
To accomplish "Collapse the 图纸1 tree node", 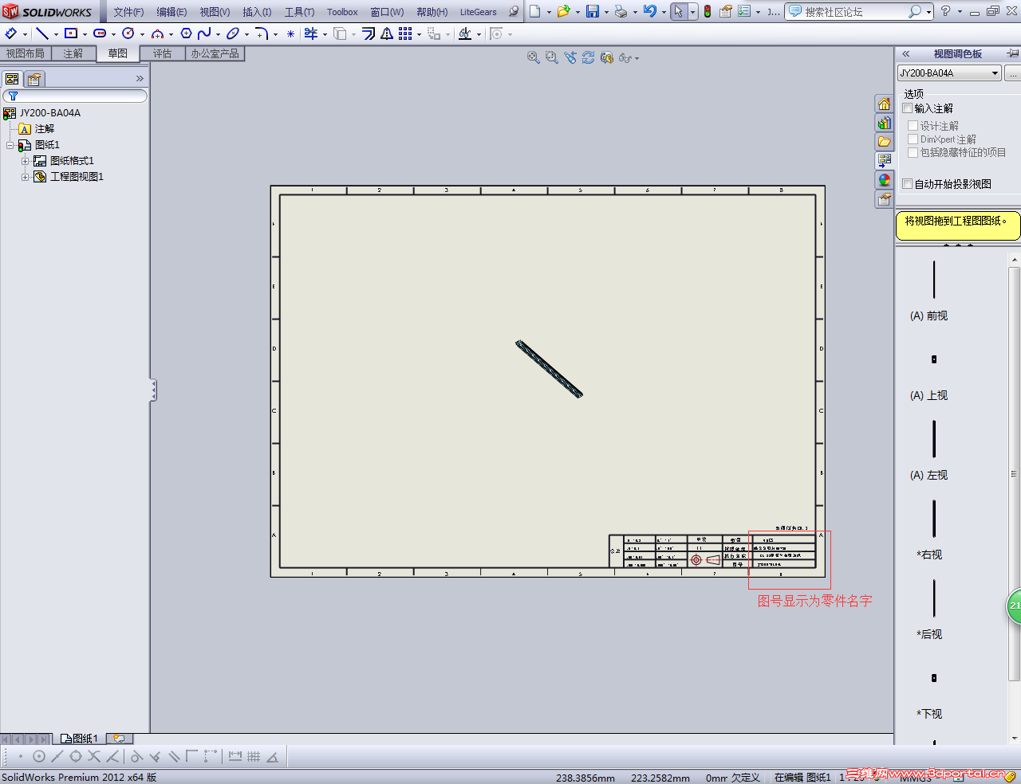I will pyautogui.click(x=10, y=145).
